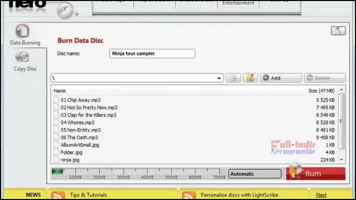Viewport: 356px width, 200px height.
Task: Click the RSS icon beside Tips & Tutorials
Action: click(x=58, y=195)
